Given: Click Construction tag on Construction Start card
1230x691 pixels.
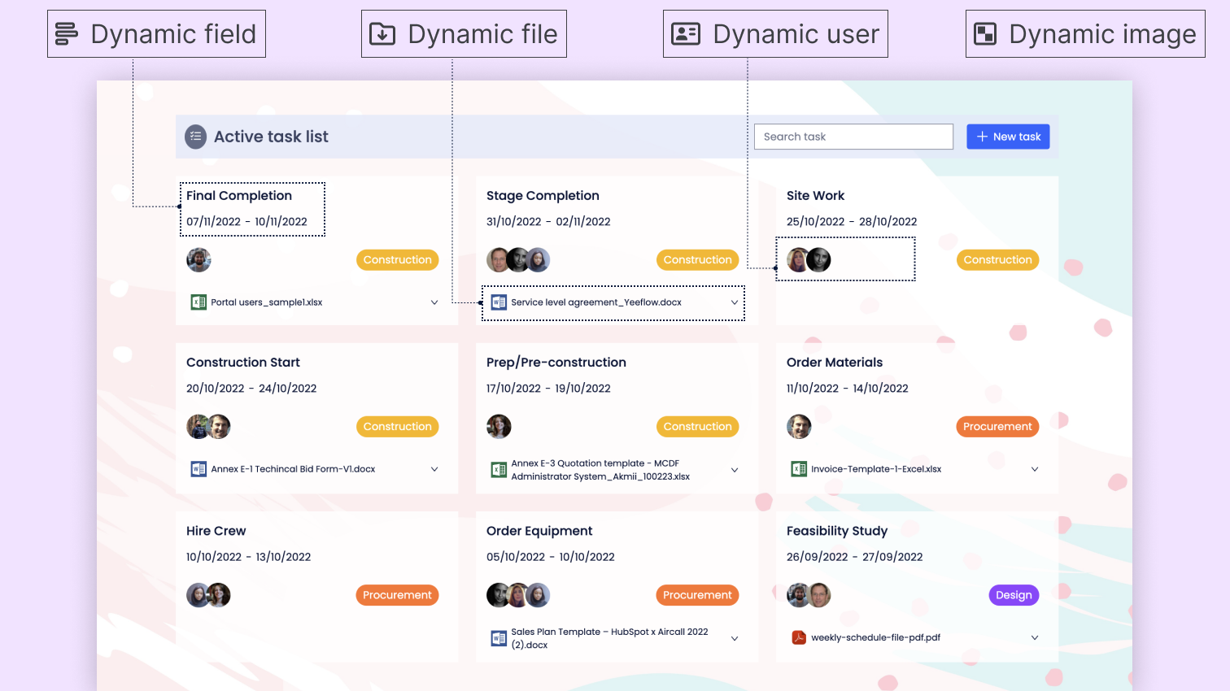Looking at the screenshot, I should [x=397, y=427].
